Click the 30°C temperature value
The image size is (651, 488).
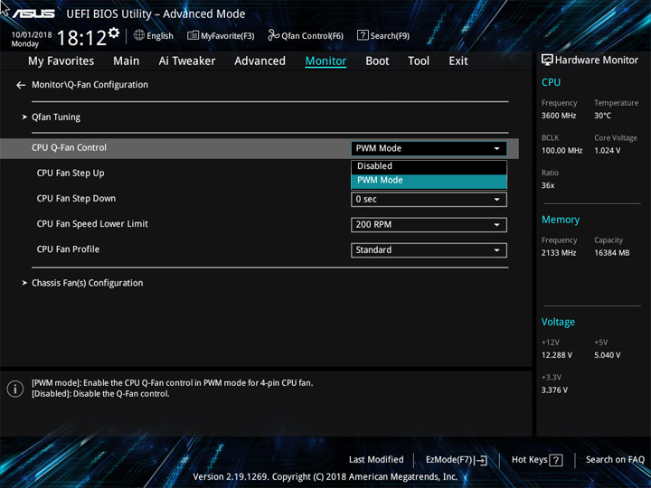602,116
